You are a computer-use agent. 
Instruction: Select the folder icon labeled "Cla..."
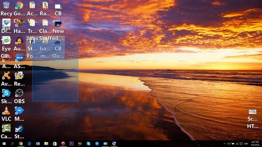(45, 23)
